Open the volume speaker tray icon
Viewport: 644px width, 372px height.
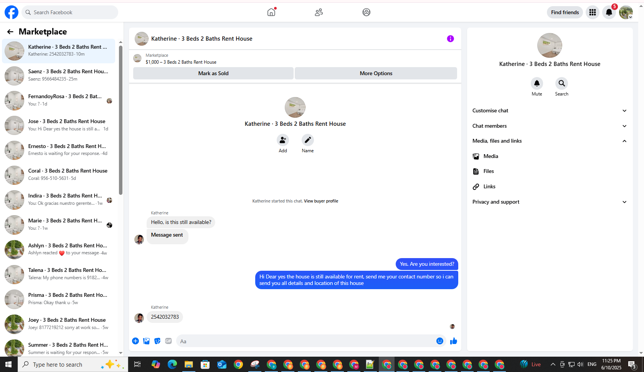click(580, 364)
